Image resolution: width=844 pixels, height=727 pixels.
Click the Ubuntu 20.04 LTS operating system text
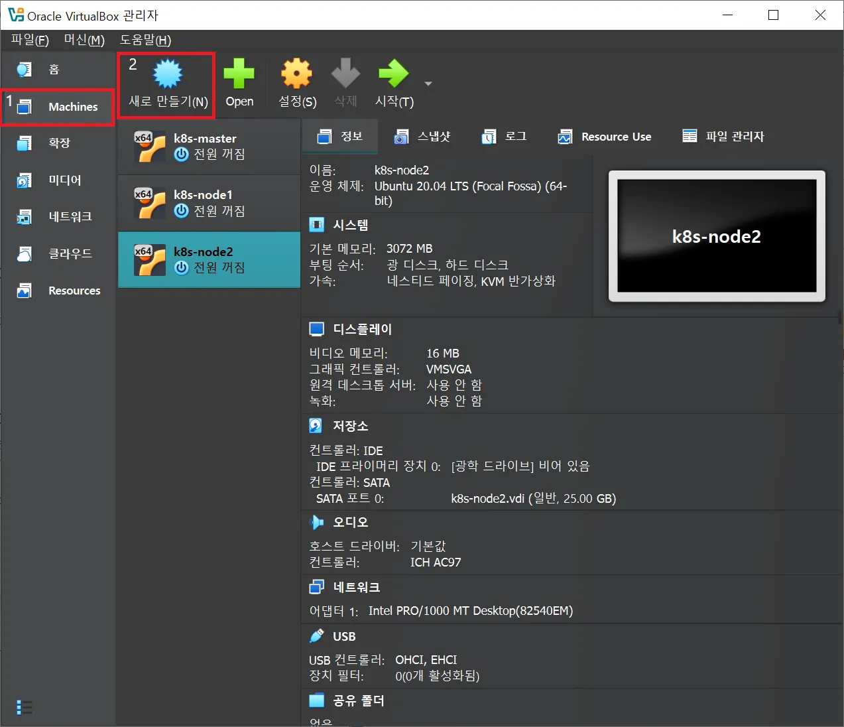tap(471, 193)
